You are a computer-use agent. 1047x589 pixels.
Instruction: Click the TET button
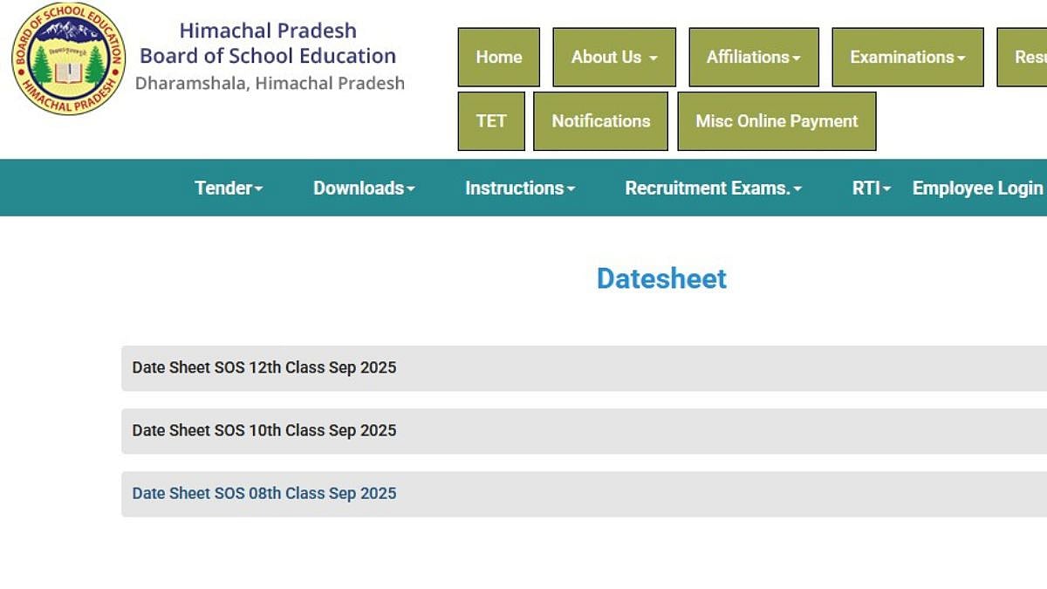[x=490, y=121]
